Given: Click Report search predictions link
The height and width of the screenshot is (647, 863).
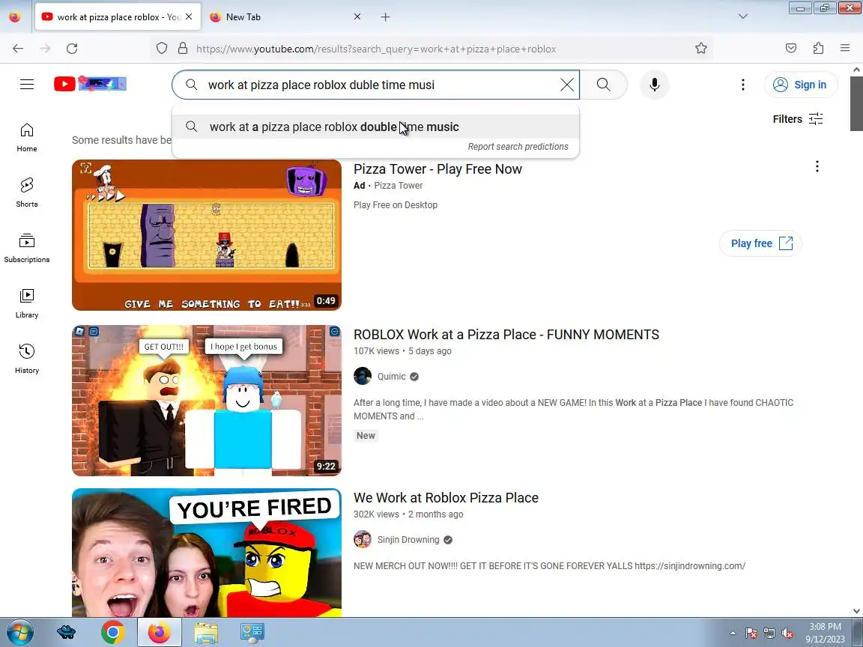Looking at the screenshot, I should (x=518, y=146).
